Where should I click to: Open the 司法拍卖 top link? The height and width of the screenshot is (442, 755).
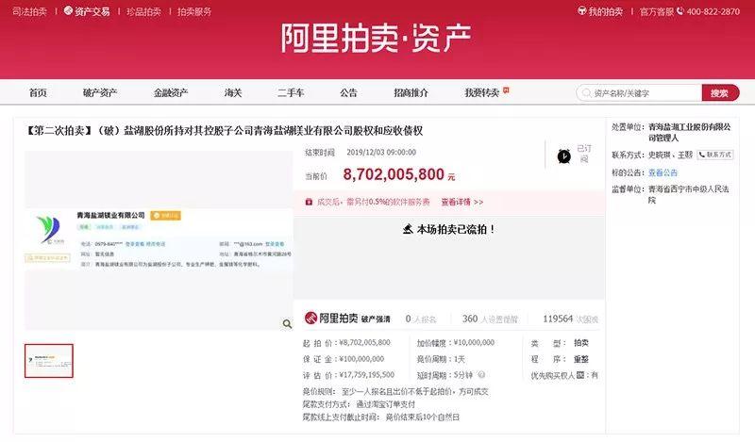click(29, 11)
